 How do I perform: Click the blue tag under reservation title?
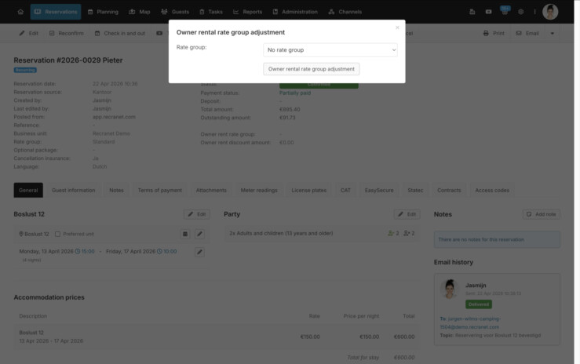click(25, 70)
